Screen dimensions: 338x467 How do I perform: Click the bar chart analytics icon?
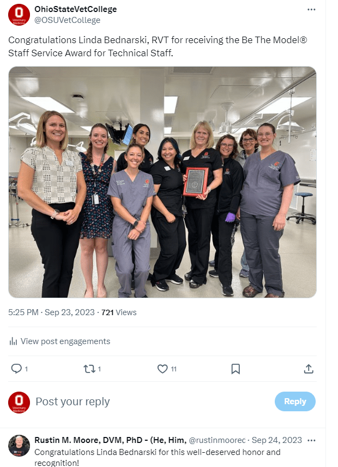(x=13, y=341)
